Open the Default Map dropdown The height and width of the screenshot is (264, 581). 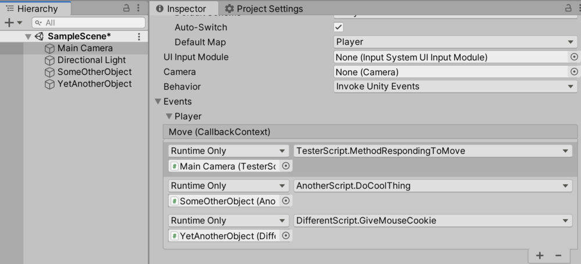(455, 42)
